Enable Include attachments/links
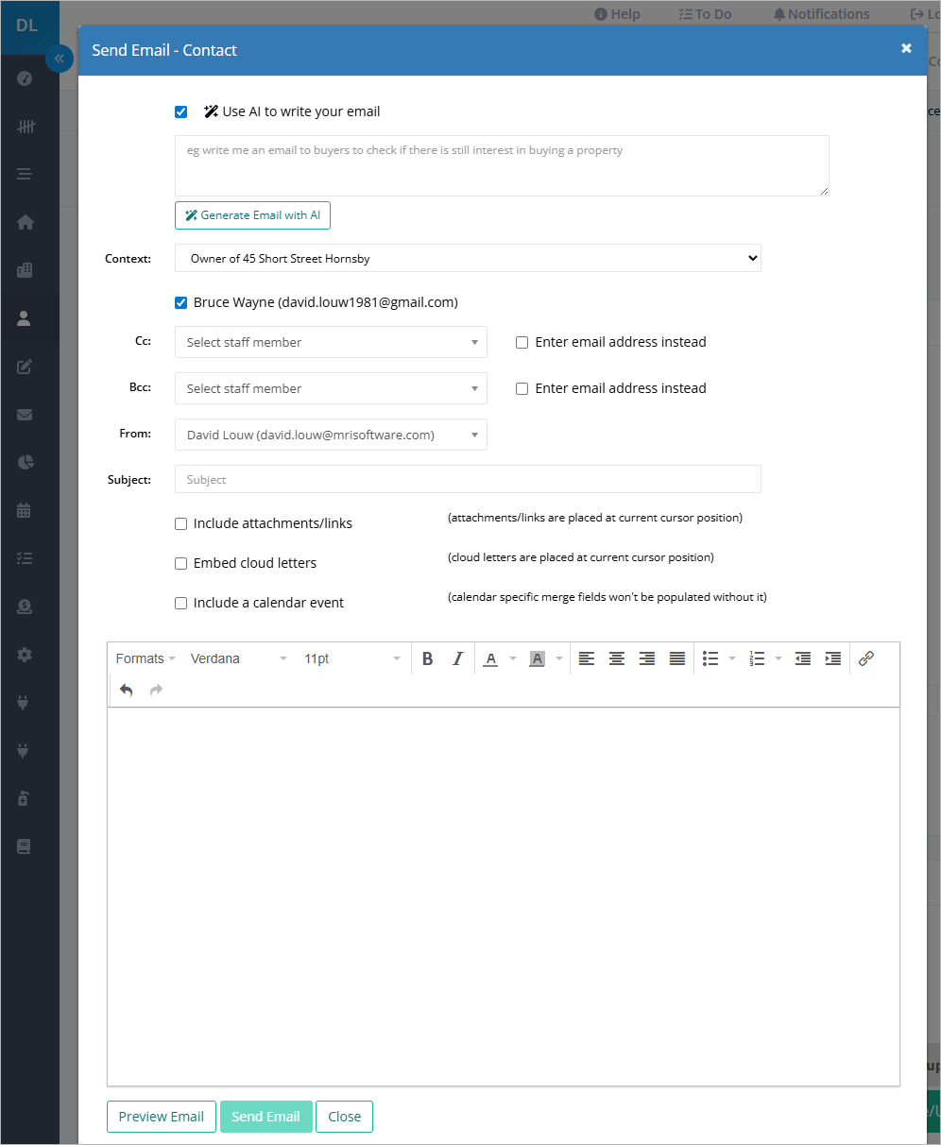Viewport: 941px width, 1145px height. click(x=181, y=523)
